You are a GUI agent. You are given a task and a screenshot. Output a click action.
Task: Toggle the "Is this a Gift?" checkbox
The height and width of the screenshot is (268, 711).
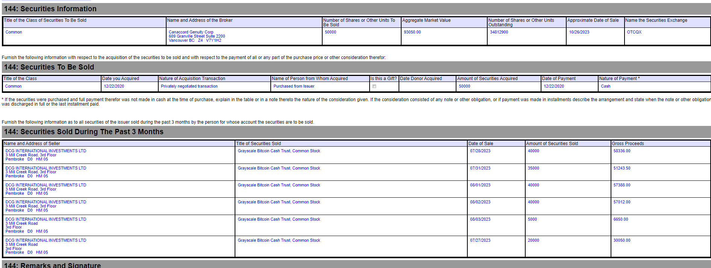coord(374,86)
